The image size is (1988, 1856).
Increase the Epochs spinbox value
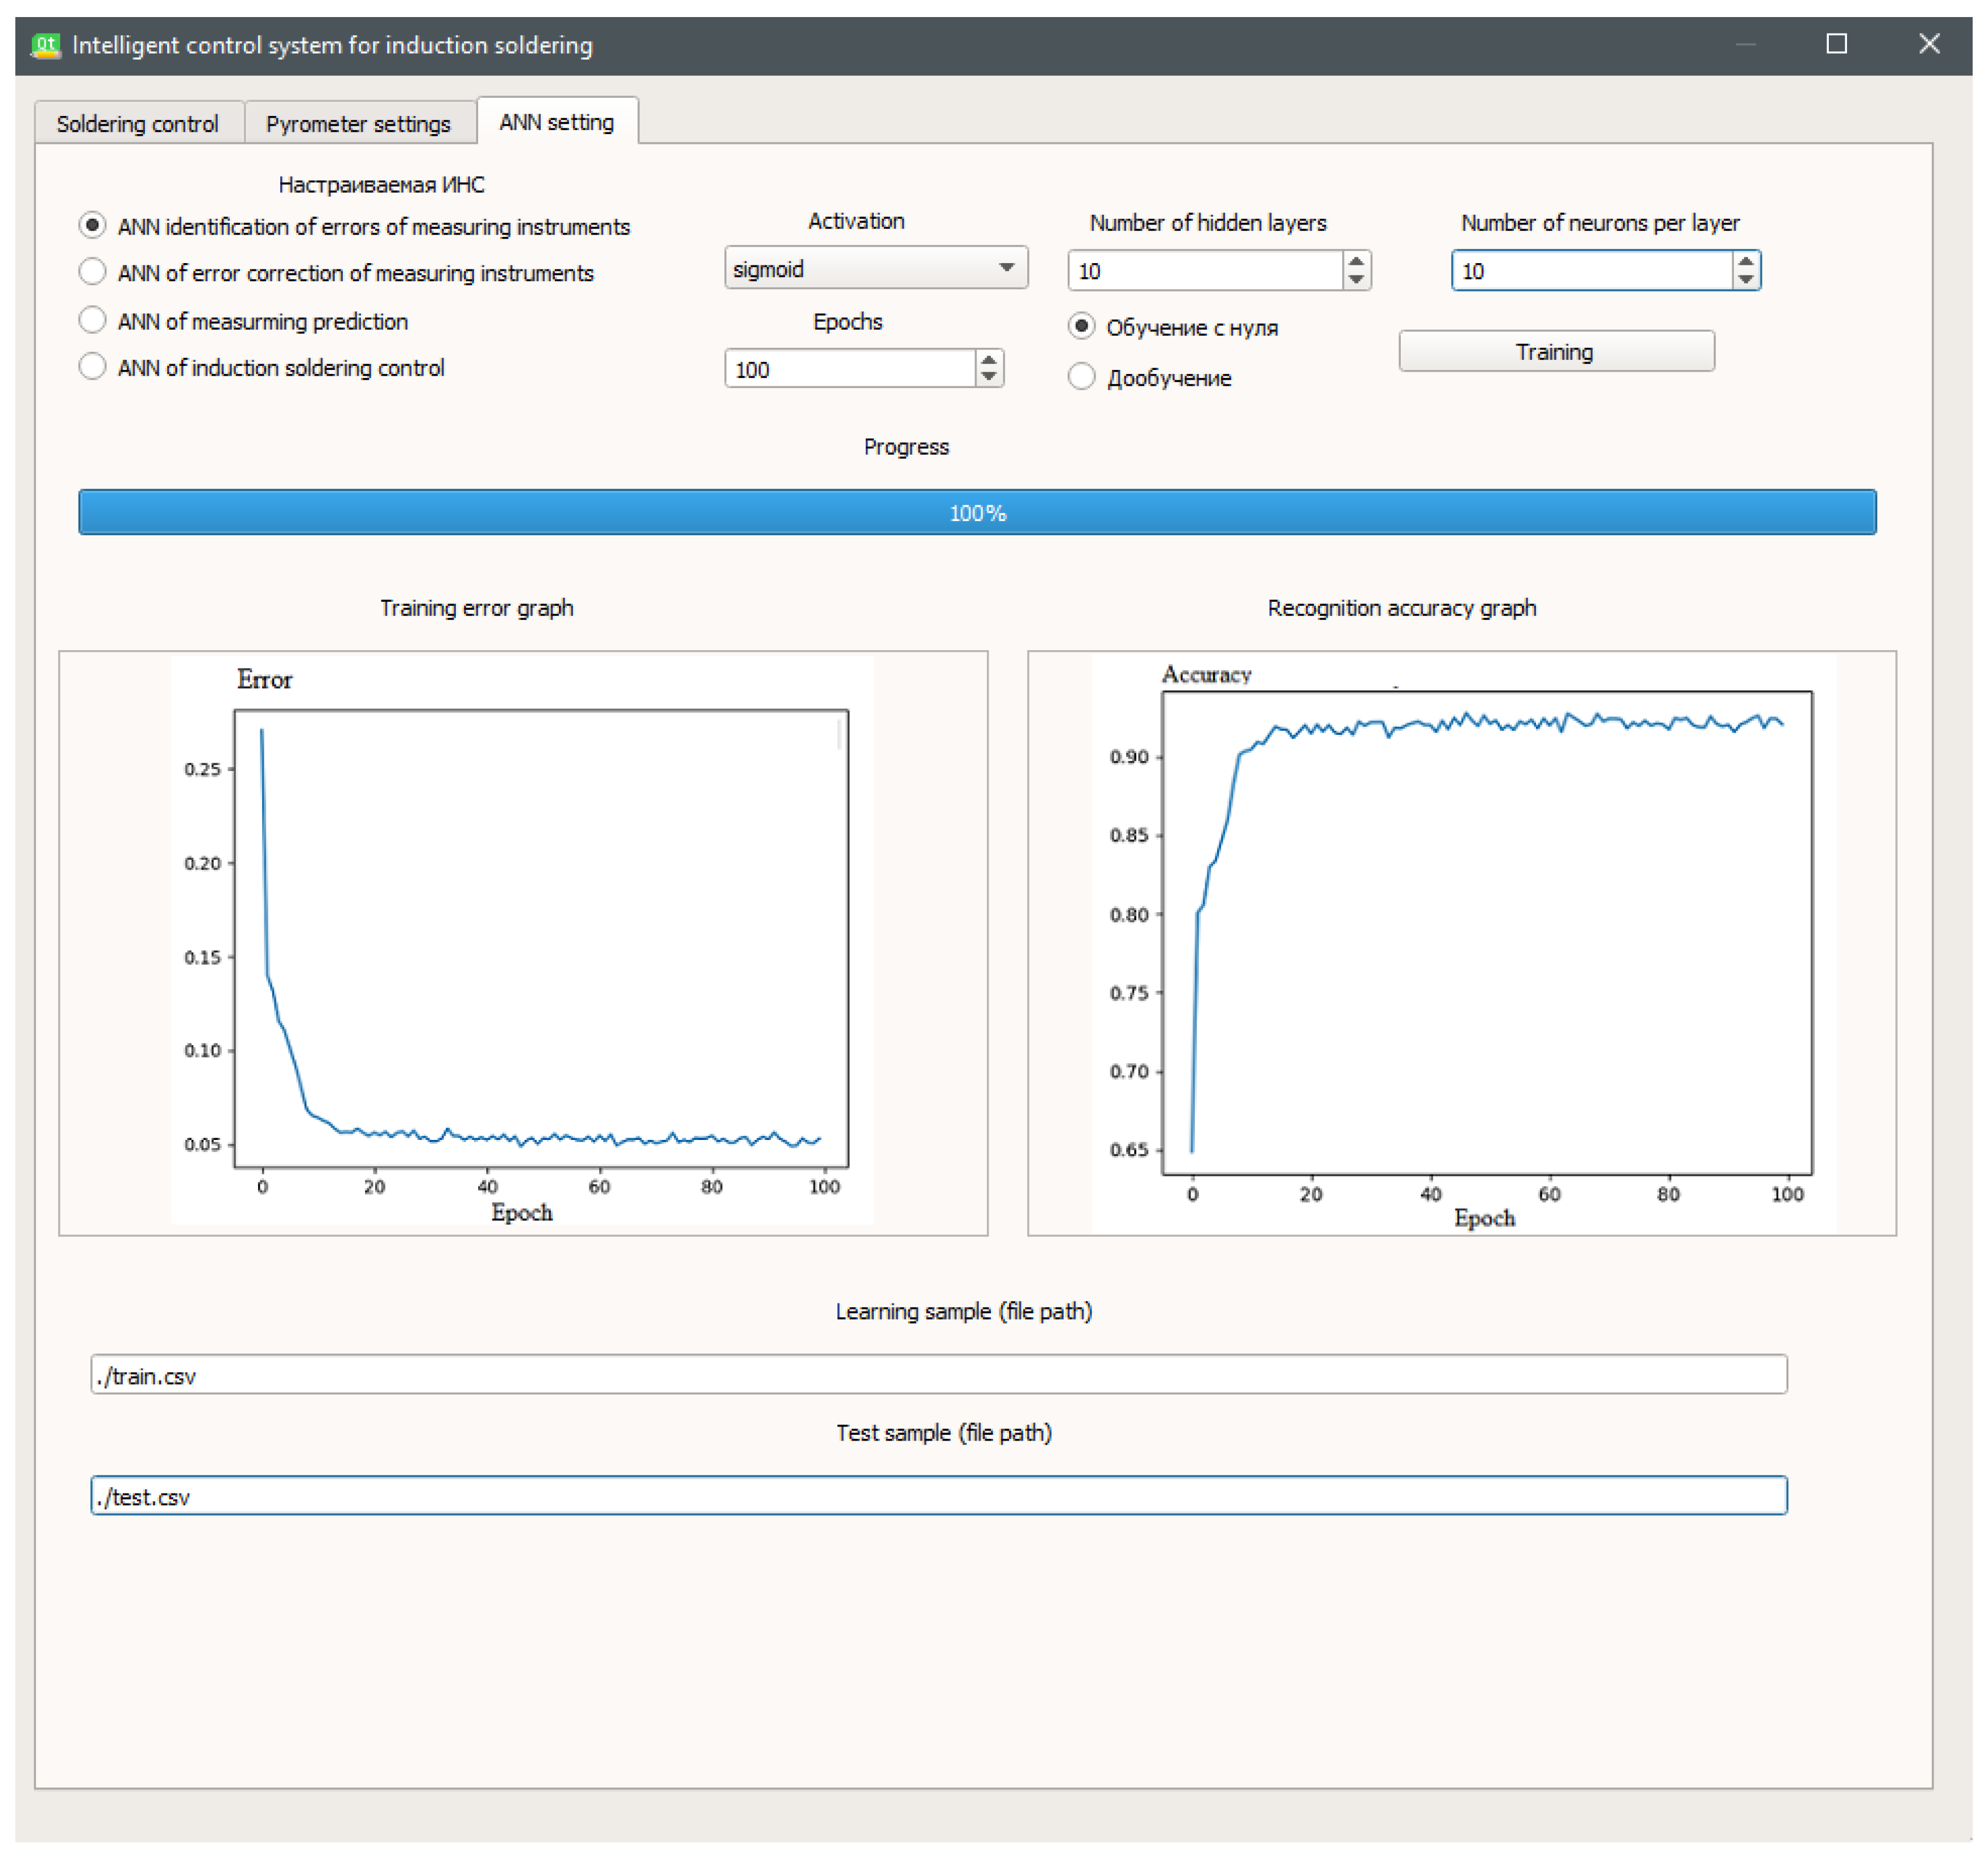(988, 360)
